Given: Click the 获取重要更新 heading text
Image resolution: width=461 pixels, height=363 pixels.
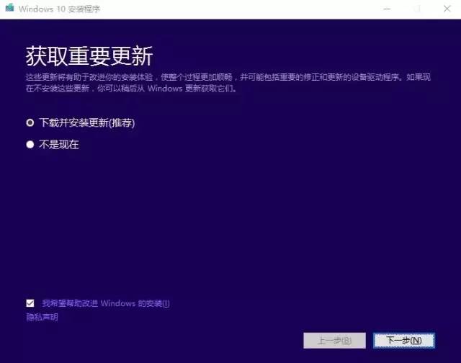Looking at the screenshot, I should point(89,56).
